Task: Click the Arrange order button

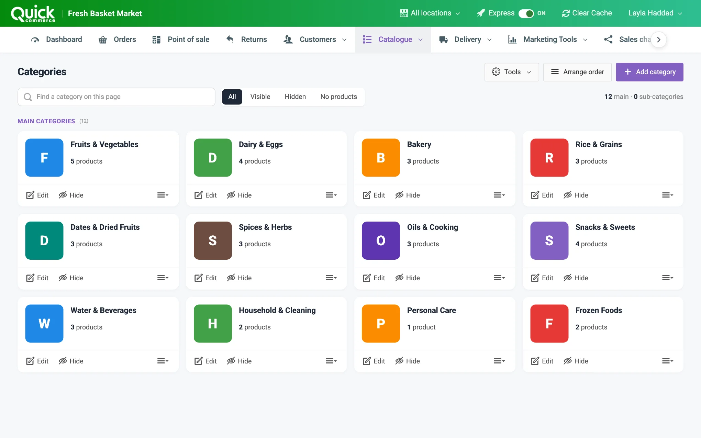Action: (x=577, y=72)
